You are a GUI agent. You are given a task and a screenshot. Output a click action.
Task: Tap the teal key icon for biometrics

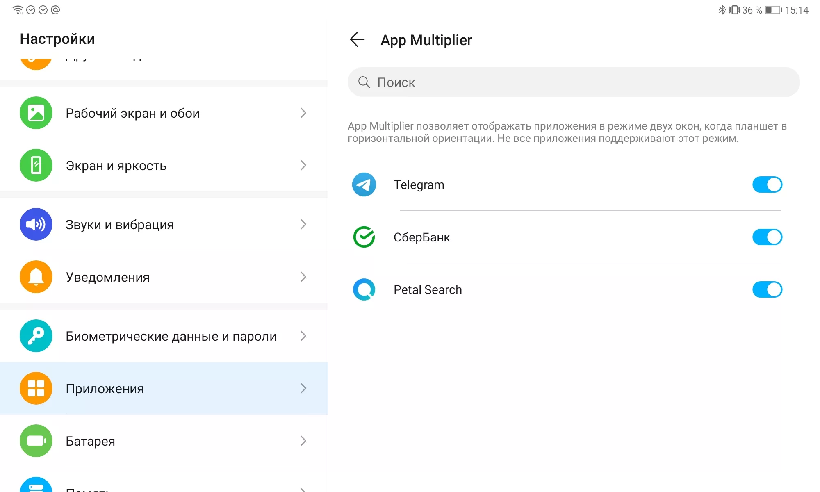[x=36, y=336]
